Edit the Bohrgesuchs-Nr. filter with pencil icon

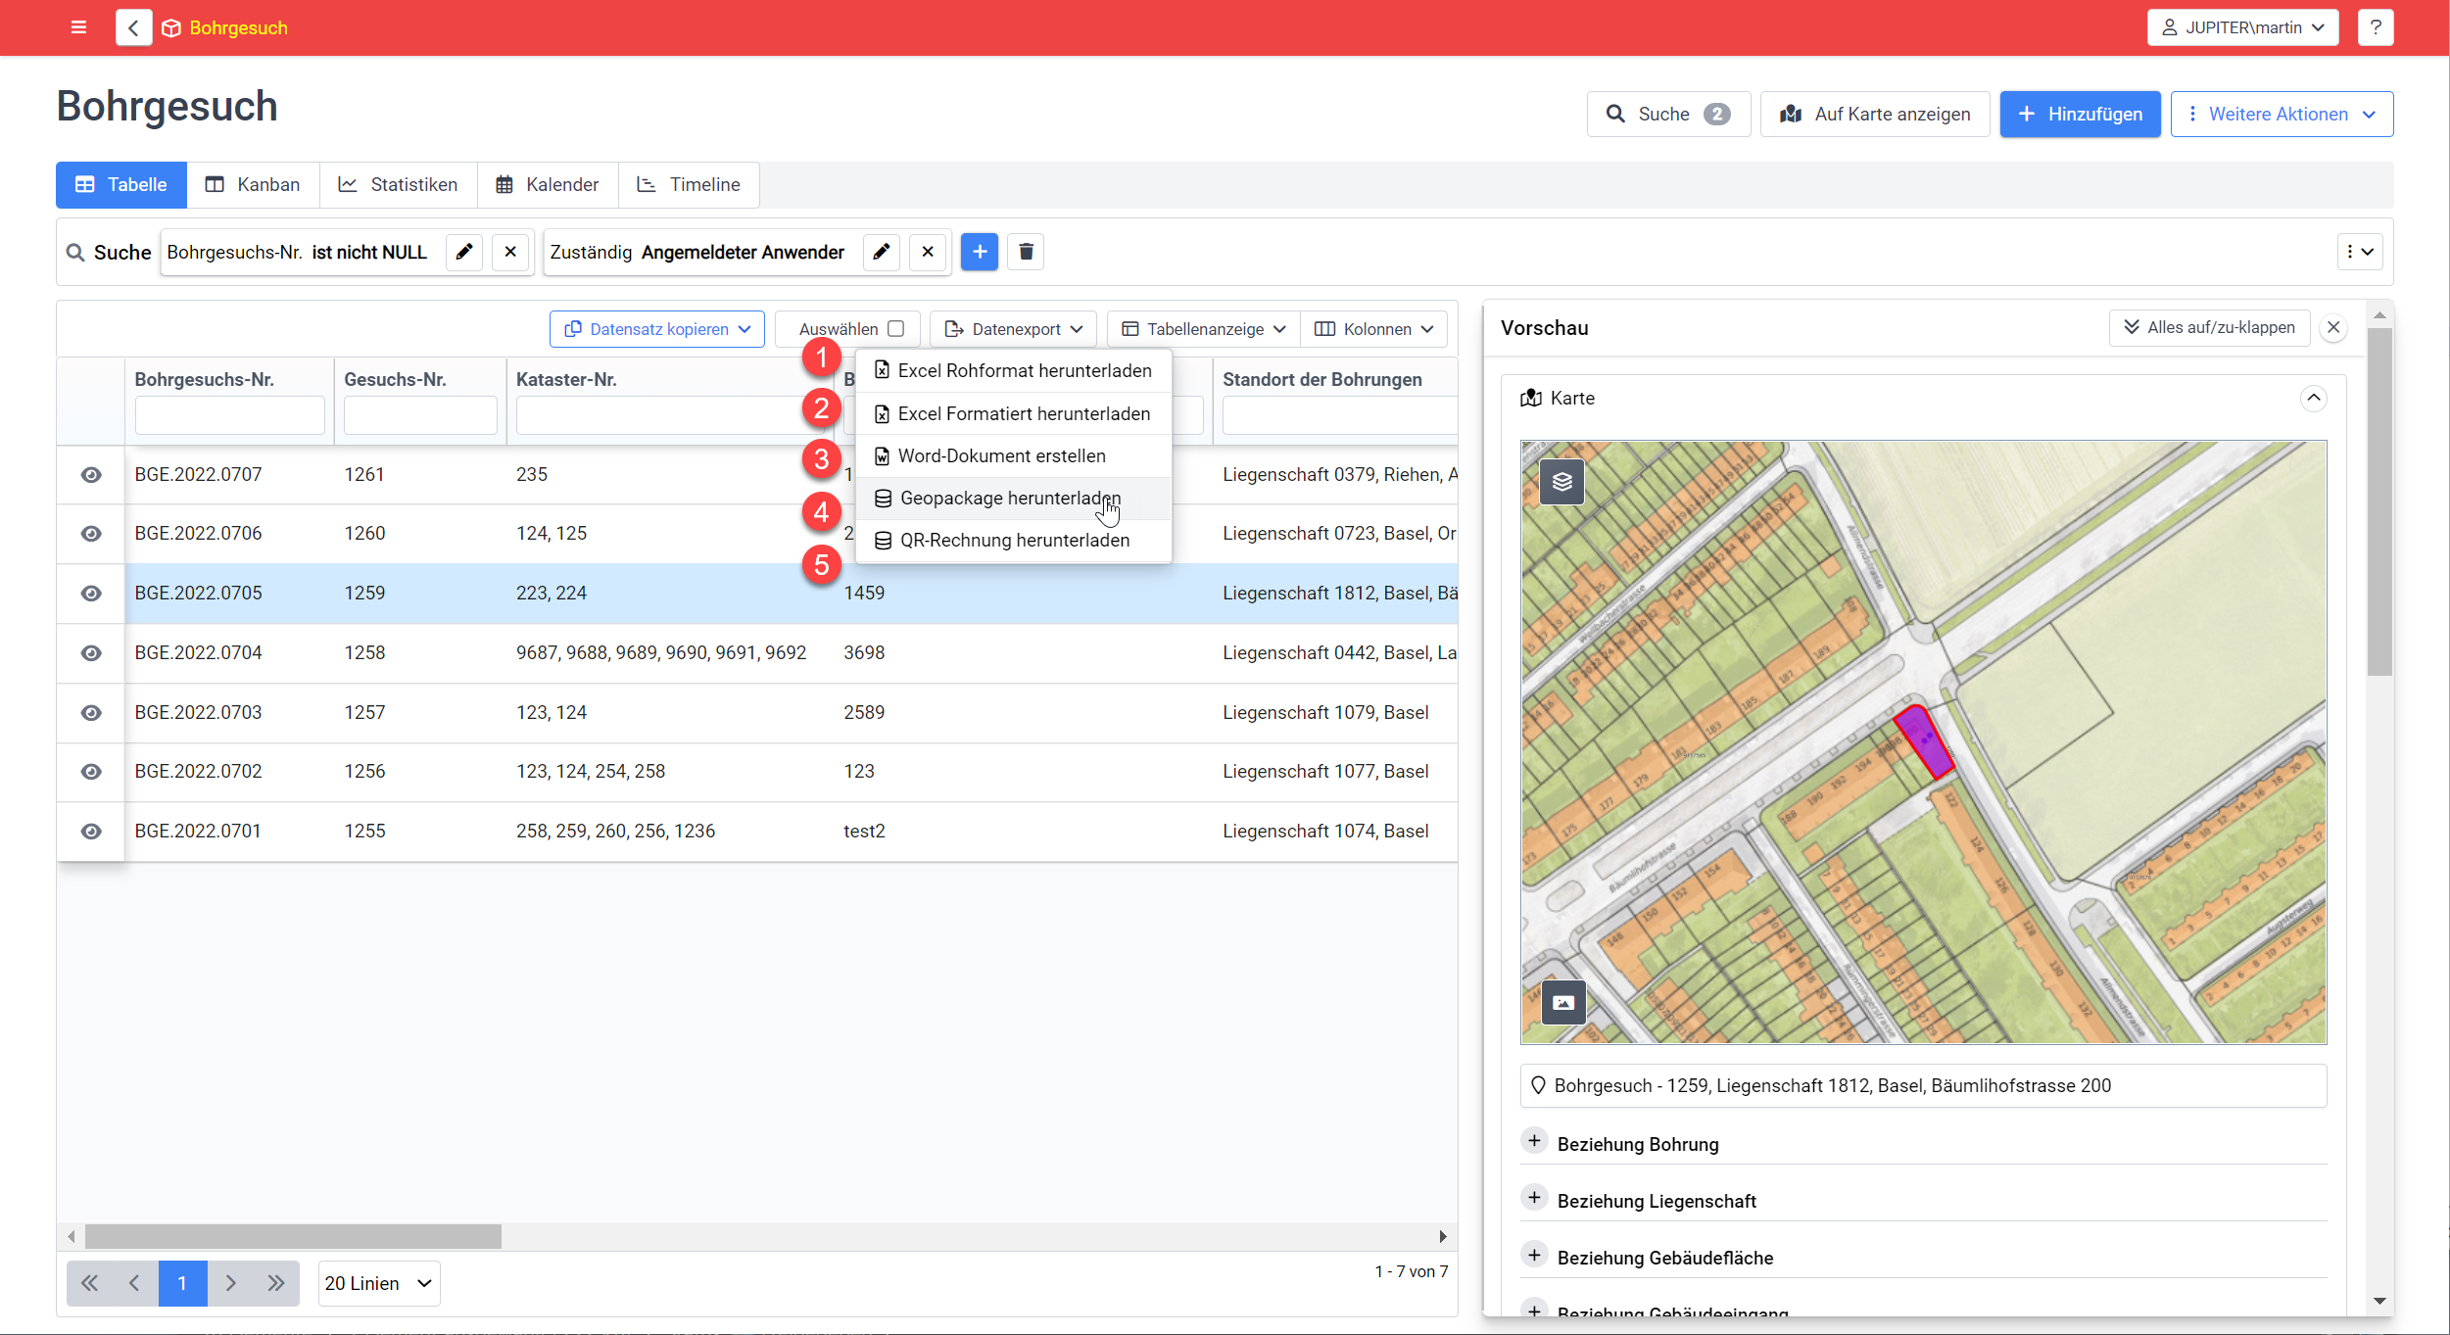tap(464, 252)
